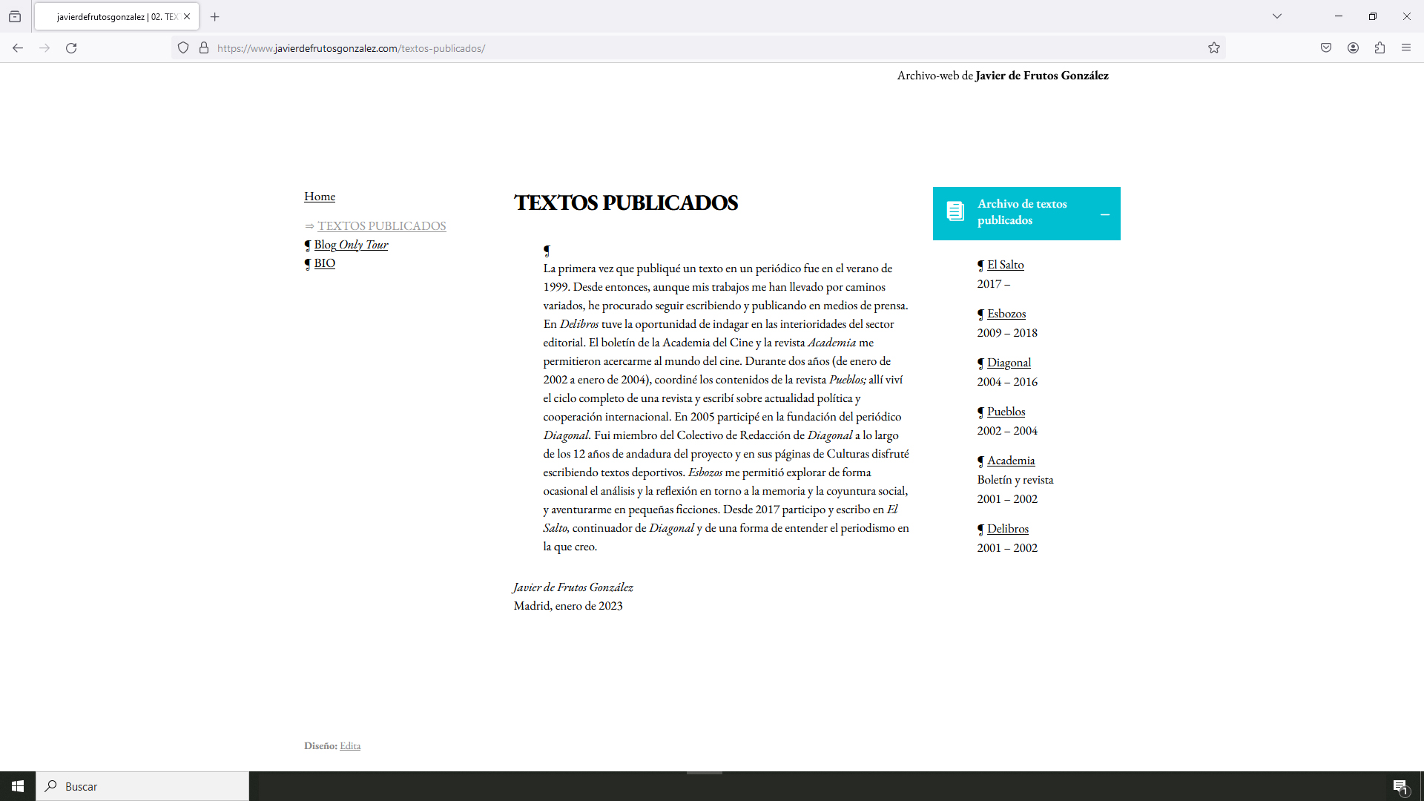View site security padlock info
1424x801 pixels.
pos(204,48)
